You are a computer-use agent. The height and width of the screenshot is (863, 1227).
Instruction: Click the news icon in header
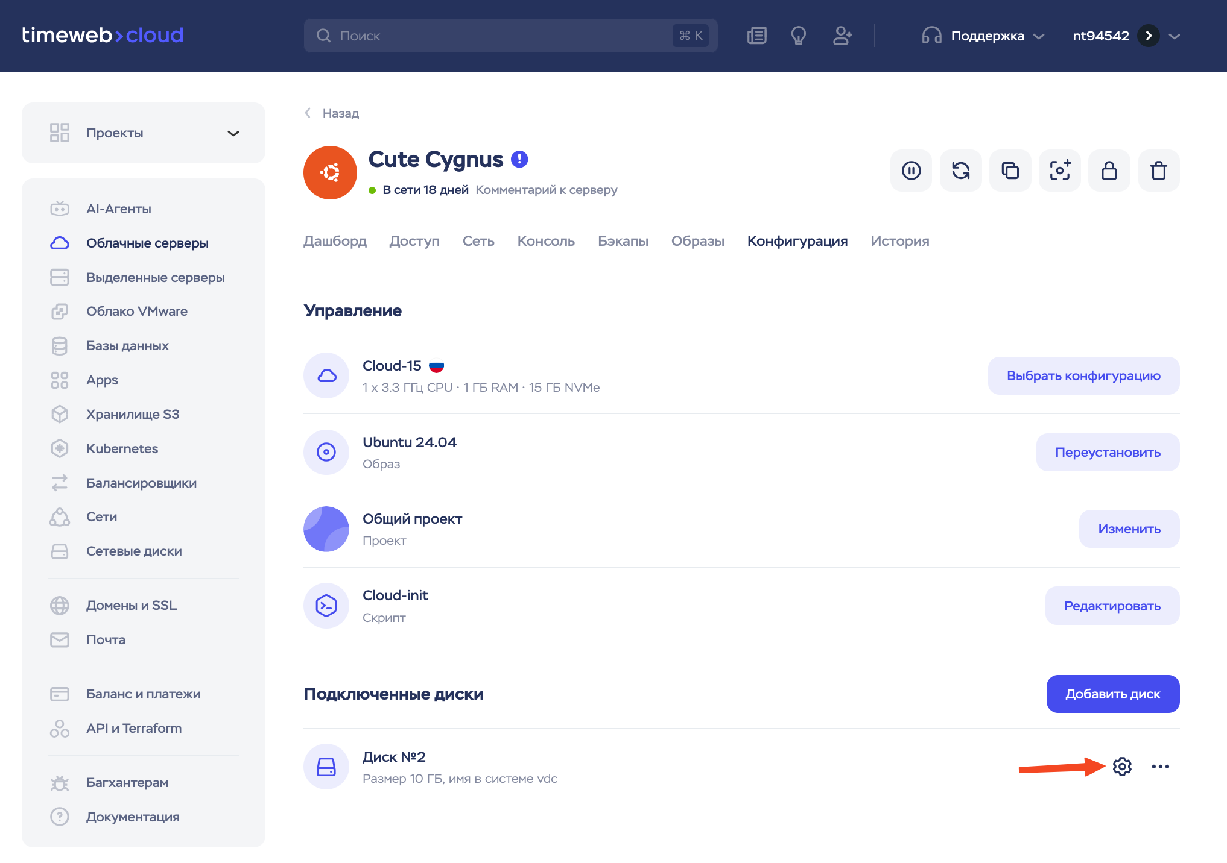(x=756, y=36)
